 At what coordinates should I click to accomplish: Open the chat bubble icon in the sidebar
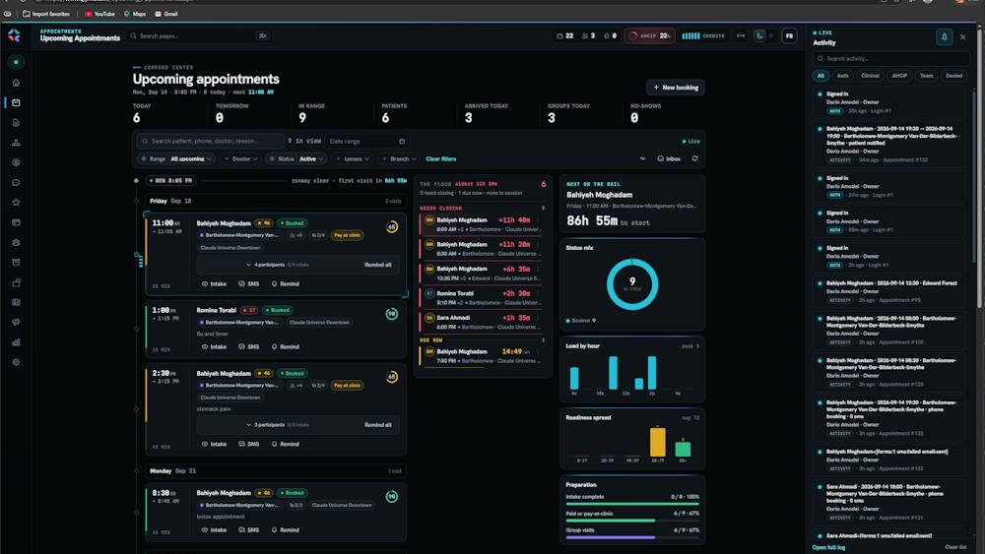(x=16, y=183)
